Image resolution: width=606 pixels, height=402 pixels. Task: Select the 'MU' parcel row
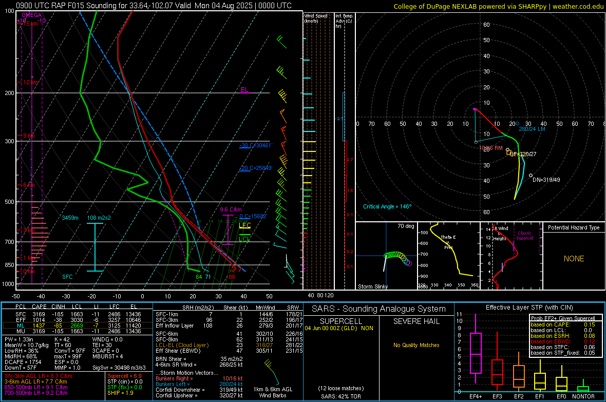coord(78,331)
